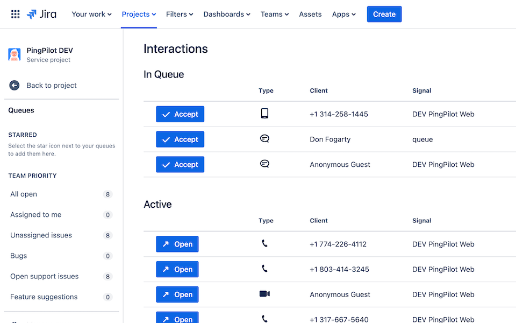
Task: Expand the Your work dropdown
Action: coord(91,14)
